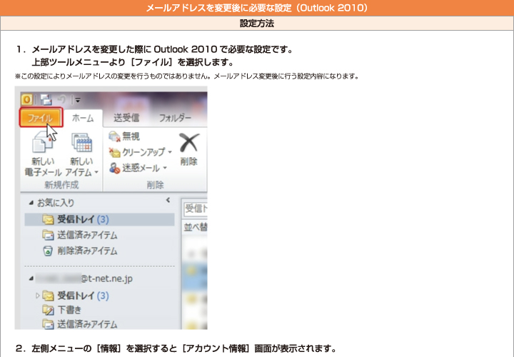Viewport: 514px width, 357px height.
Task: Click the Outlook application icon in title bar
Action: [26, 99]
